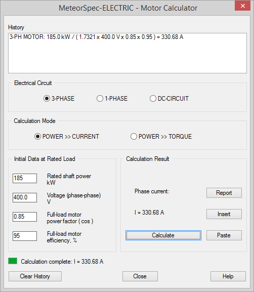Screen dimensions: 254x292
Task: Click the Calculate button
Action: tap(163, 235)
